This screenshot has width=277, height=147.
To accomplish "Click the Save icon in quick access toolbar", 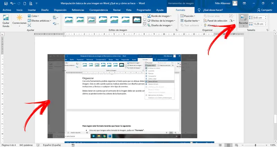I will [x=6, y=3].
